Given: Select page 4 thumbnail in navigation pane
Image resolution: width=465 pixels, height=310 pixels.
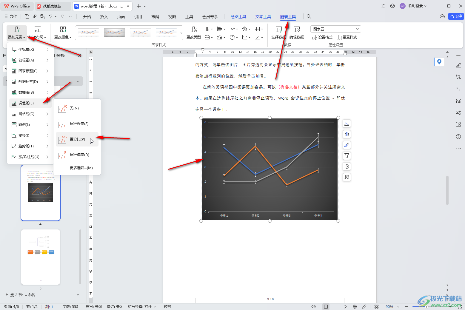Looking at the screenshot, I should [41, 193].
